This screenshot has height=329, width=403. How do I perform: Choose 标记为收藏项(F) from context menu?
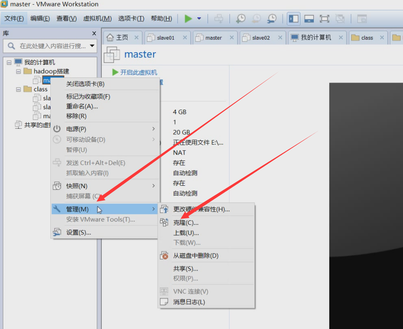click(105, 97)
